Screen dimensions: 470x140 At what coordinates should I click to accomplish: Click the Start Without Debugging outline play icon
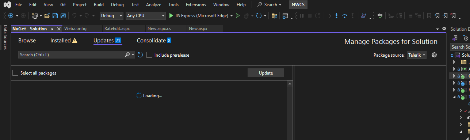tap(238, 16)
